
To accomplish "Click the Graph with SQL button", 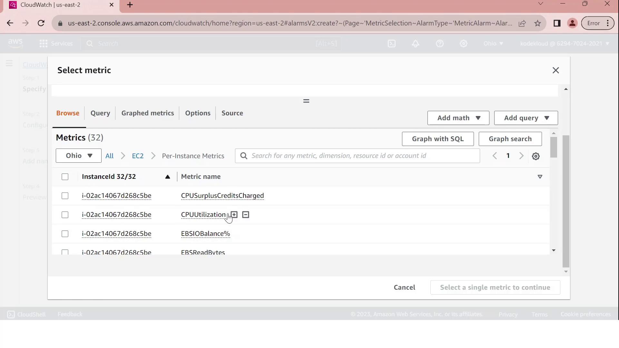I will 437,139.
